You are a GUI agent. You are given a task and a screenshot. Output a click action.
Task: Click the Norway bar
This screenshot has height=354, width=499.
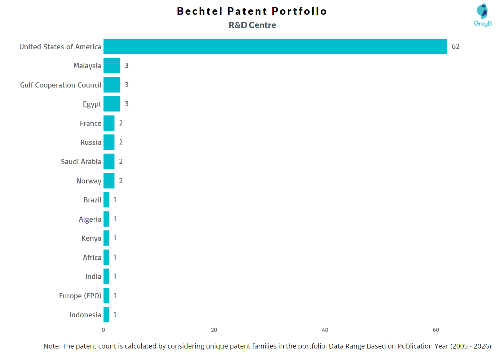[109, 181]
